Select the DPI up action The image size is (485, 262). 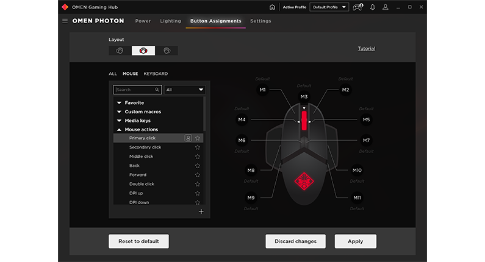pyautogui.click(x=159, y=193)
